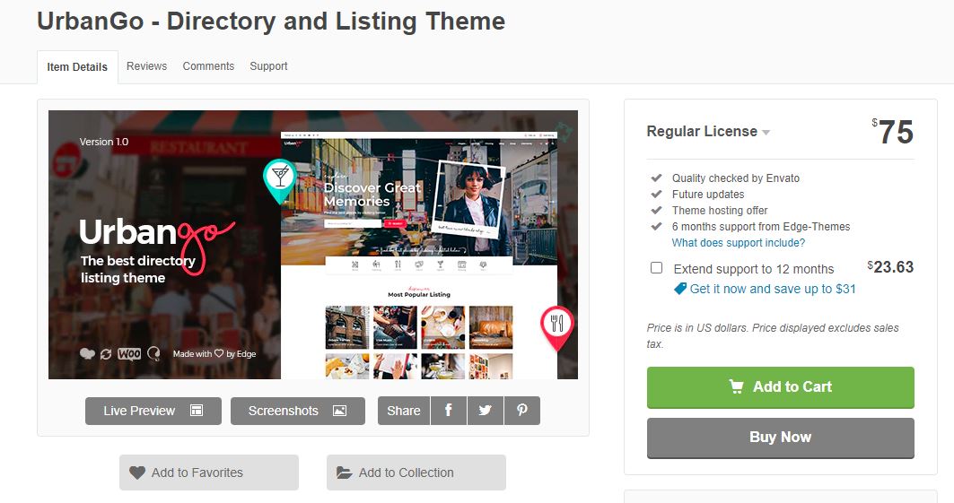Click the cart icon on Add to Cart
This screenshot has height=503, width=954.
[x=737, y=386]
